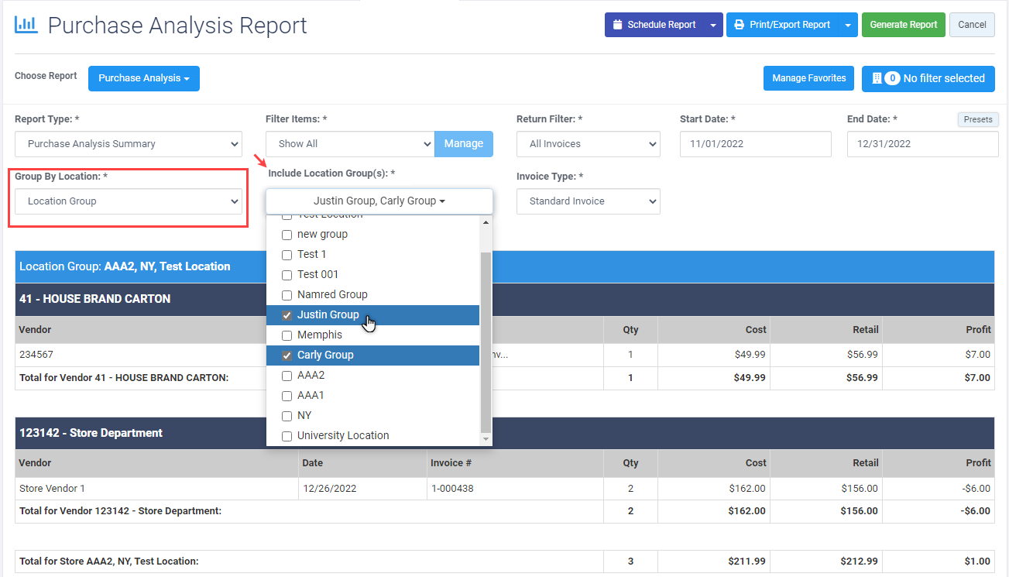Click the printer icon on Print/Export Report
1009x577 pixels.
(x=739, y=25)
